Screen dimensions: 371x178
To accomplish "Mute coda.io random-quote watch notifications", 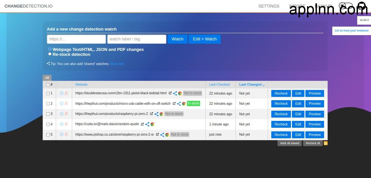I will [x=66, y=124].
